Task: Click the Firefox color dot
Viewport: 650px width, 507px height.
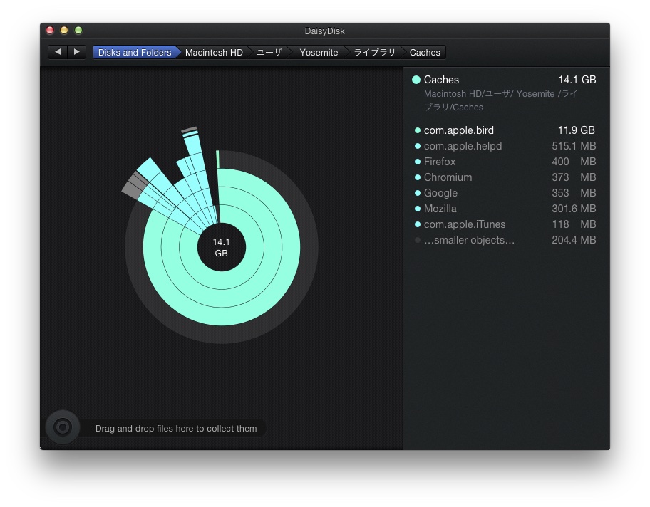Action: click(x=418, y=162)
